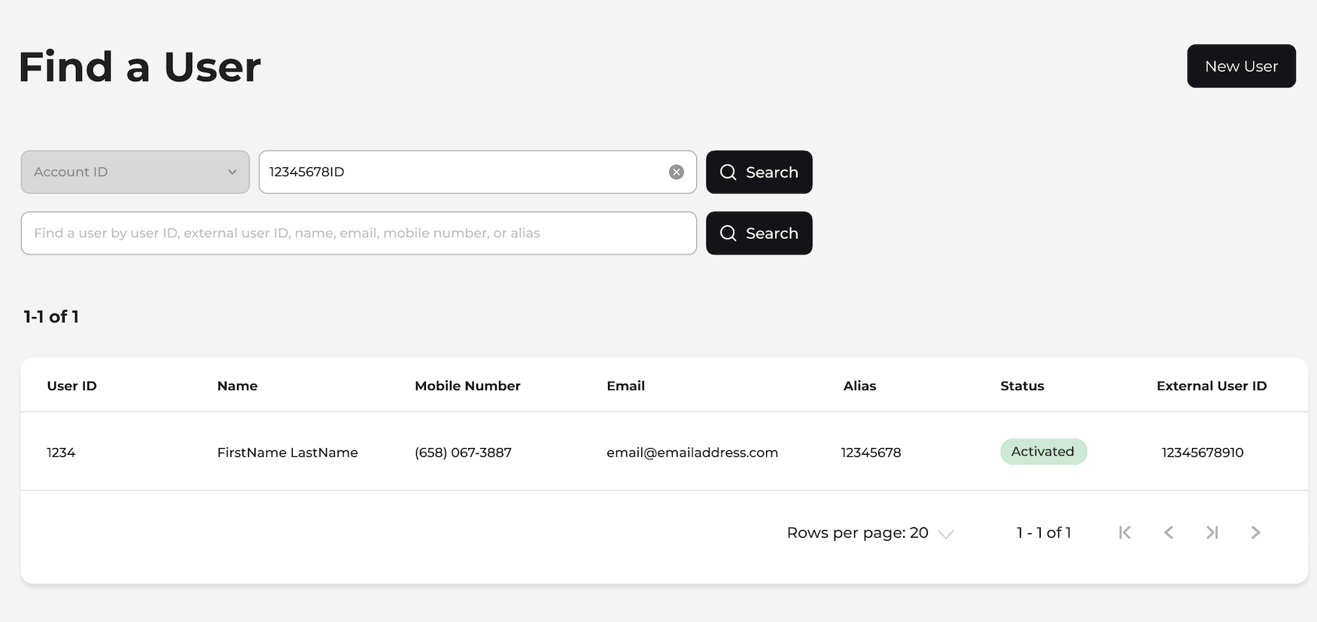Screen dimensions: 1317x622
Task: Go to first page of results
Action: [x=1125, y=532]
